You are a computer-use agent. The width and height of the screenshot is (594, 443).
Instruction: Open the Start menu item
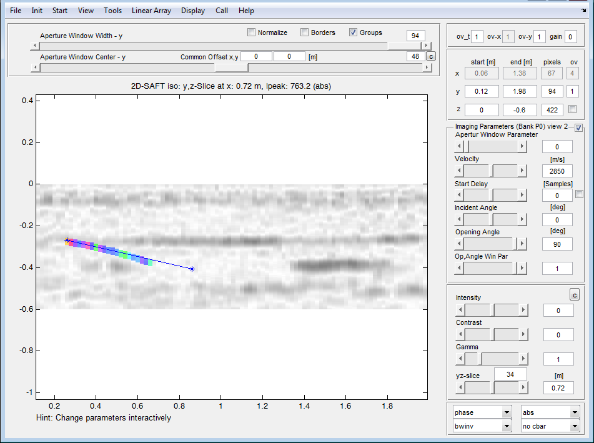[x=60, y=11]
